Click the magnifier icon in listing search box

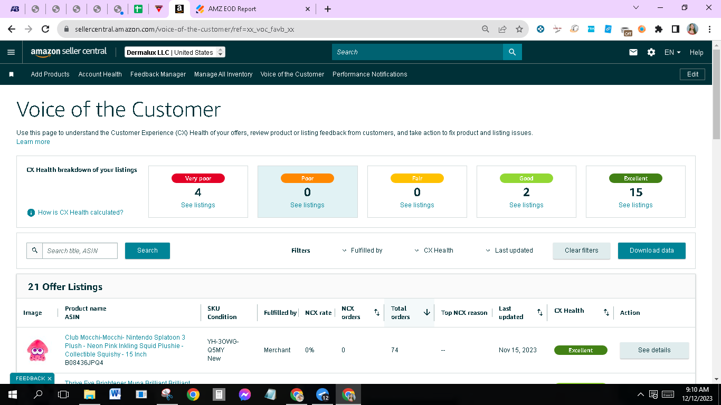pyautogui.click(x=35, y=250)
